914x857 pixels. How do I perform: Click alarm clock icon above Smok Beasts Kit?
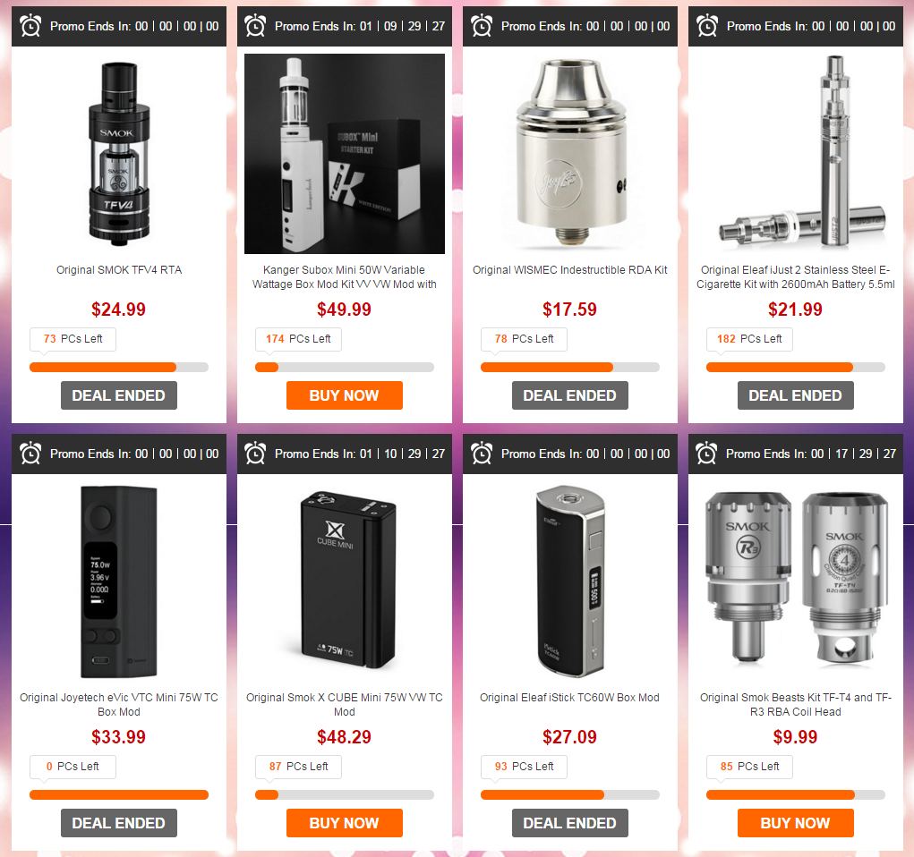[706, 454]
